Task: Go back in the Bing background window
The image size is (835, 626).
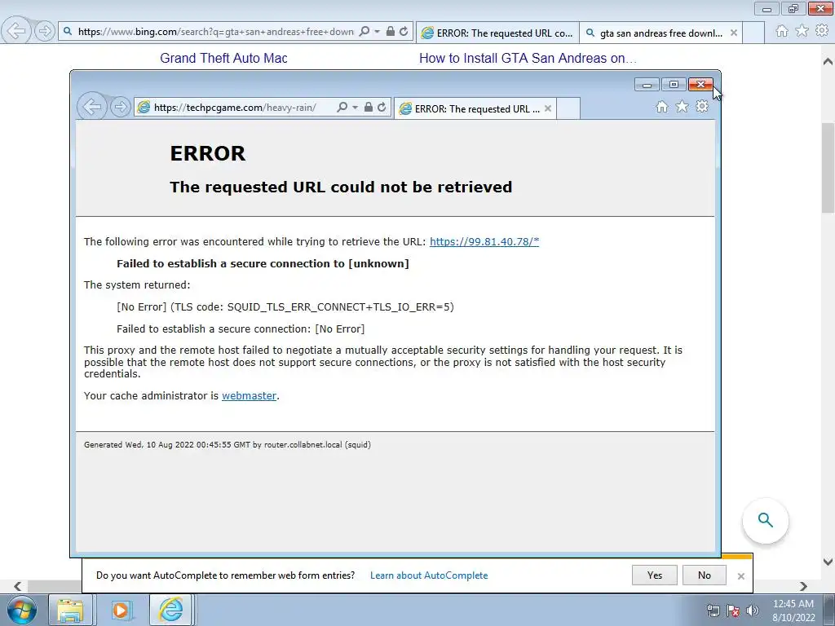Action: tap(16, 31)
